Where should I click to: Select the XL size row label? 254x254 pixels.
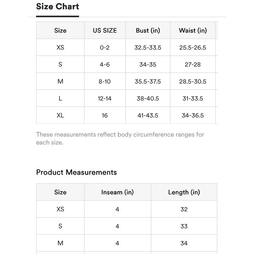pos(60,115)
